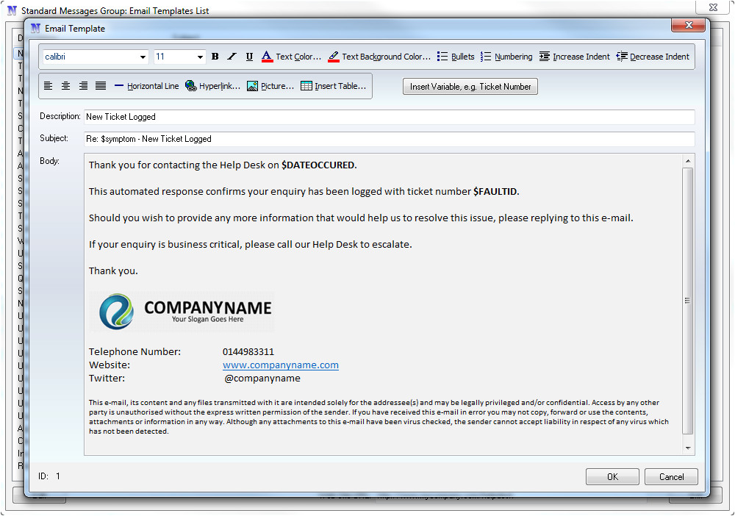
Task: Click the phone number 0144983311
Action: click(248, 352)
